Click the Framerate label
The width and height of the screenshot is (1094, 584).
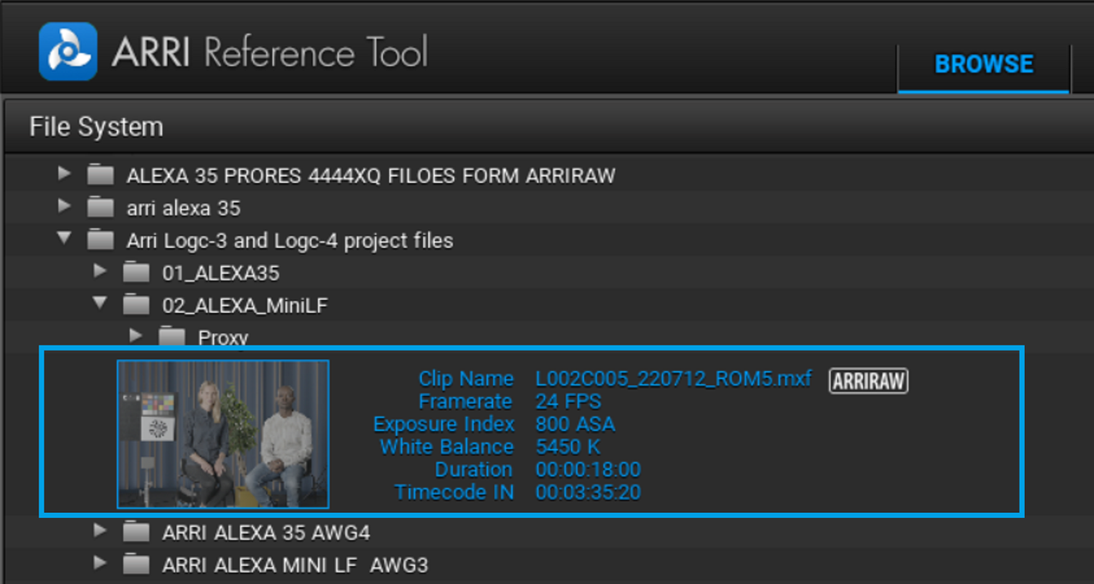466,401
